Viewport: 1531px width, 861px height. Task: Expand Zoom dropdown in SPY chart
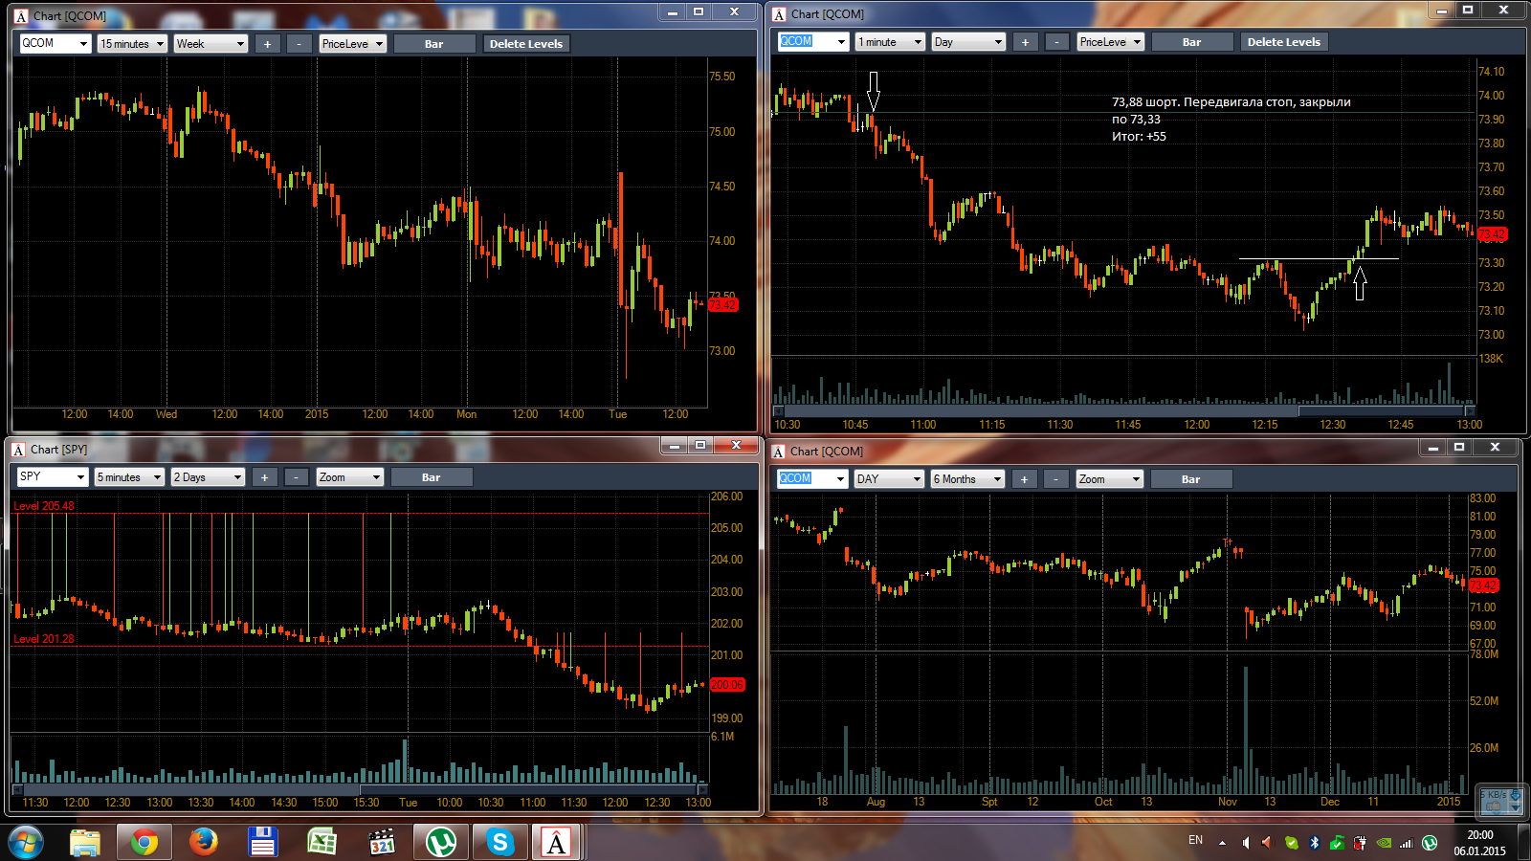[x=350, y=477]
